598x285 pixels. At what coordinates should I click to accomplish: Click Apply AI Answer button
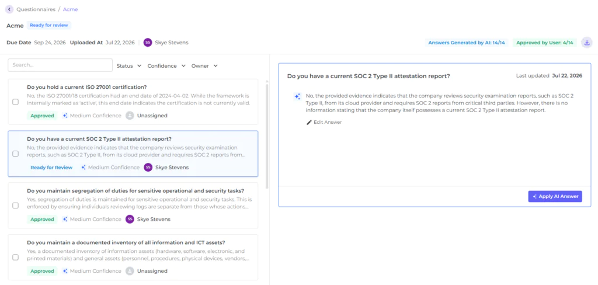[x=555, y=196]
